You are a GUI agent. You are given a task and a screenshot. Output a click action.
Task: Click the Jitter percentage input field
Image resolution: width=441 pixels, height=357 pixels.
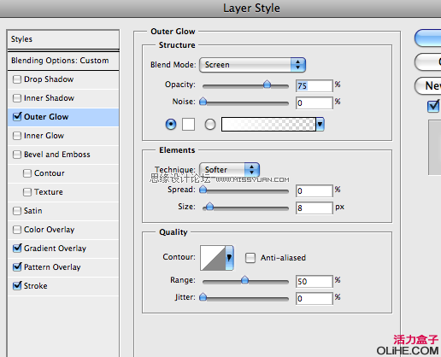[315, 299]
